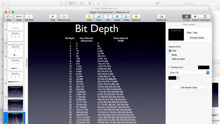The height and width of the screenshot is (124, 220).
Task: Open Keynote Live
Action: 64,17
